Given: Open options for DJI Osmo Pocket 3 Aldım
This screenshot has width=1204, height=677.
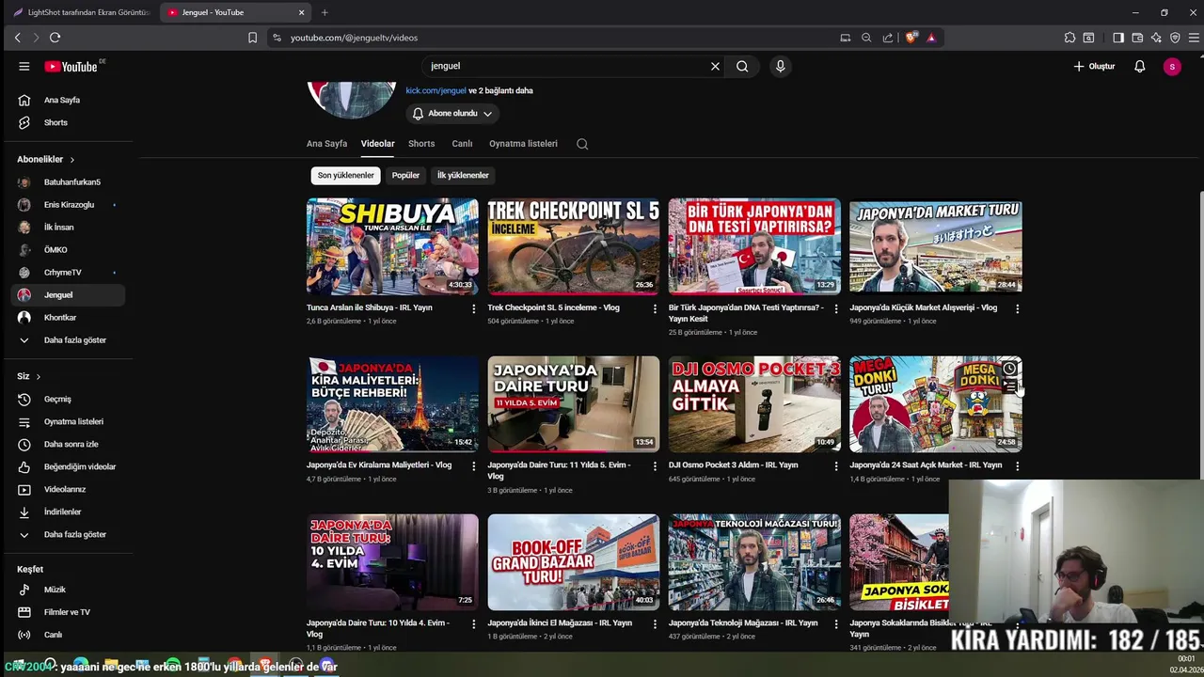Looking at the screenshot, I should tap(836, 465).
